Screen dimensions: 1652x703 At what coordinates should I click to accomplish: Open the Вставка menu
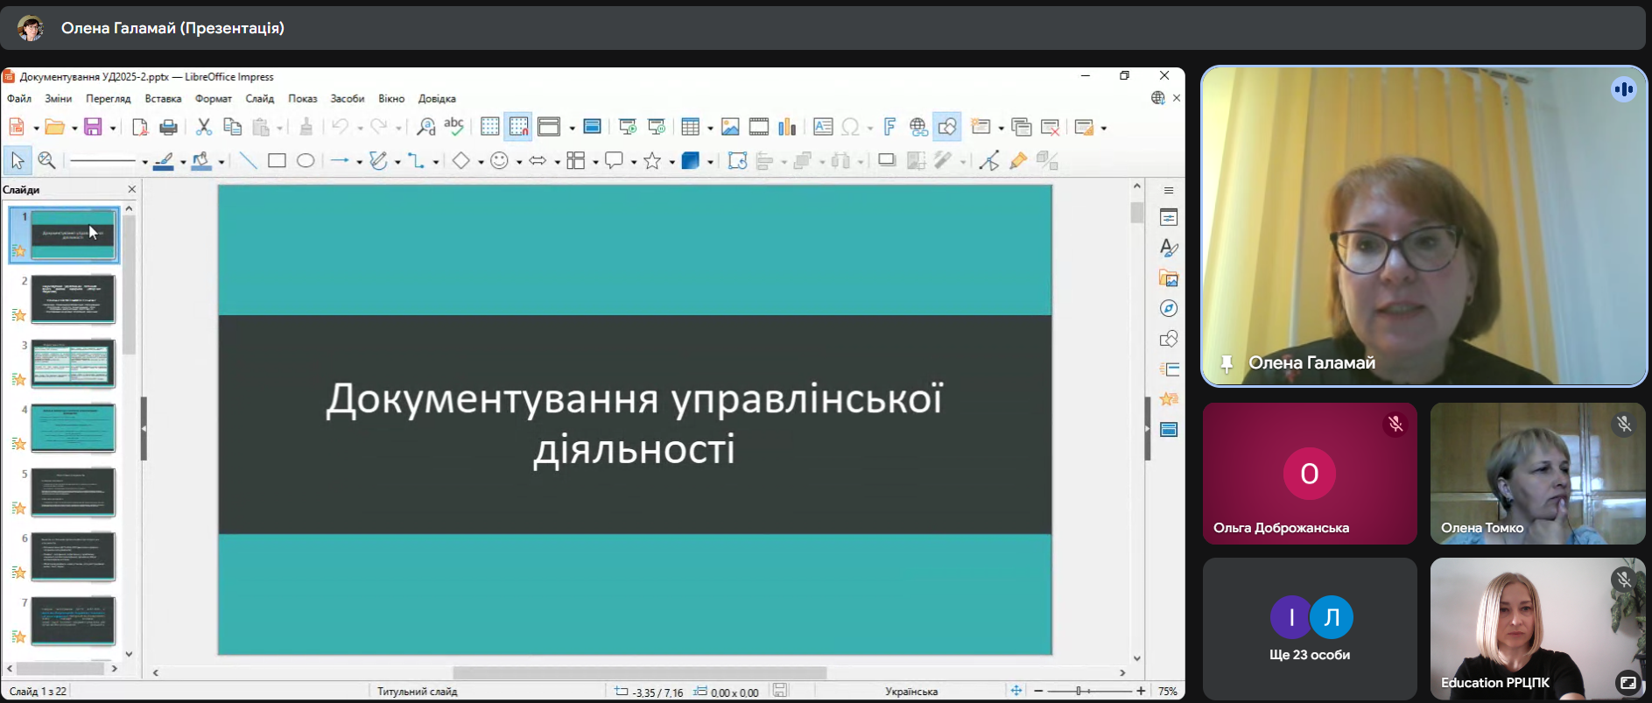[163, 99]
